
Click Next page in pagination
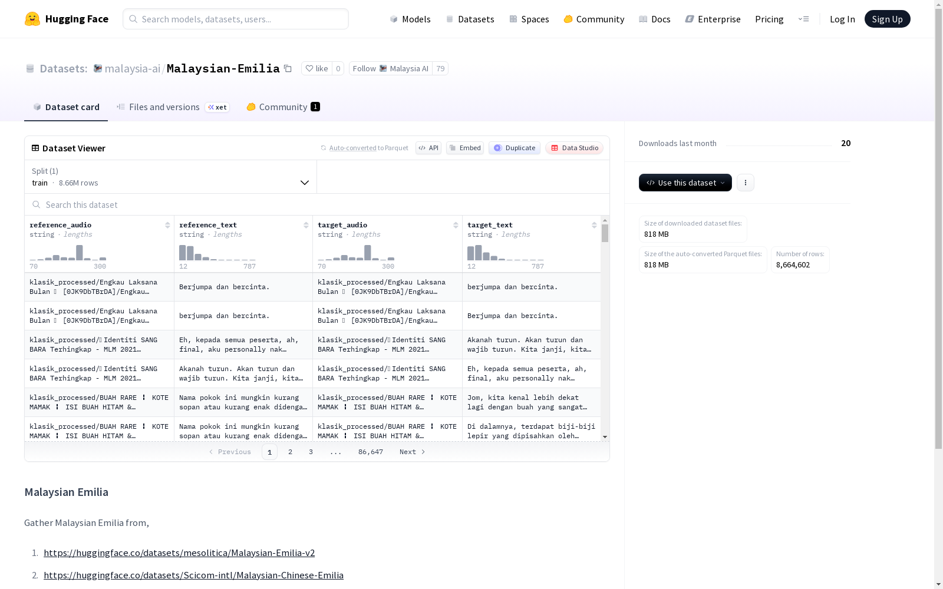tap(413, 452)
